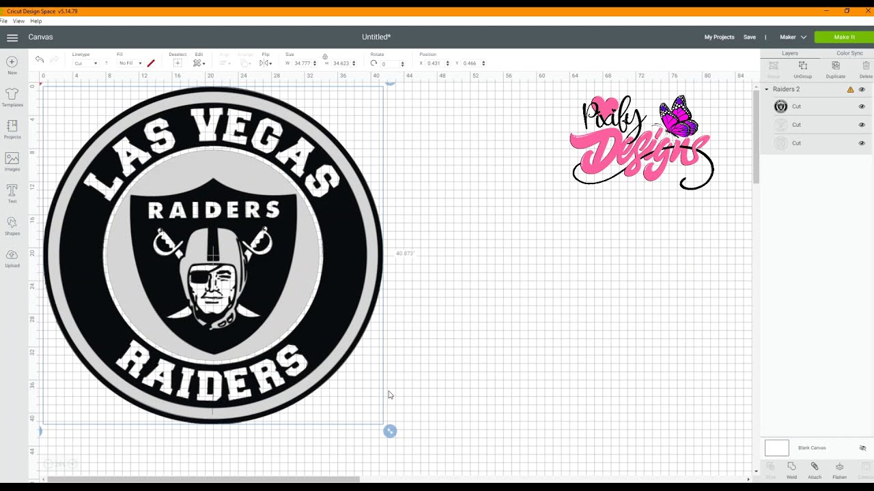Select the Text tool

12,194
